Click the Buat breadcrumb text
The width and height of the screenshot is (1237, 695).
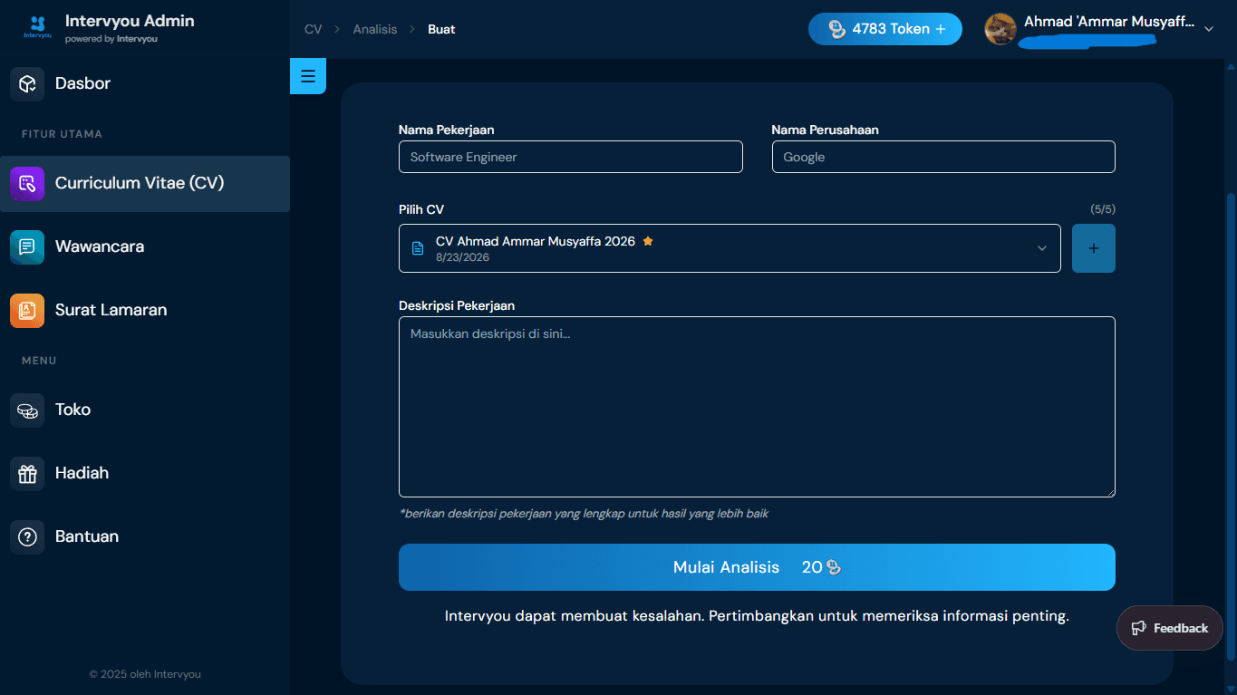(x=441, y=29)
